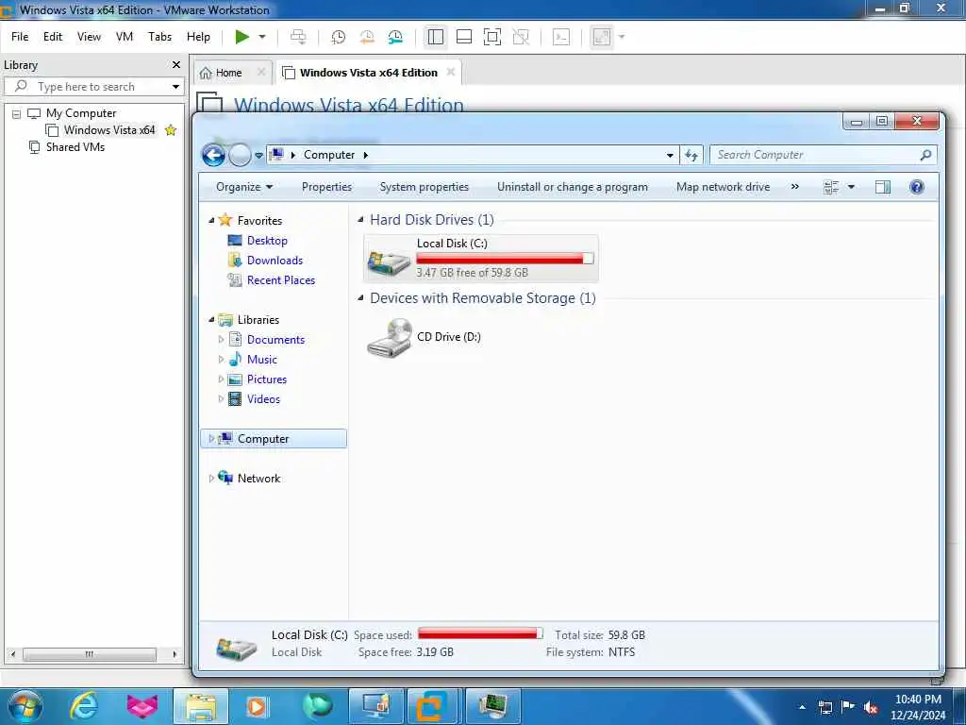Toggle thumbnail bar view icon

464,37
